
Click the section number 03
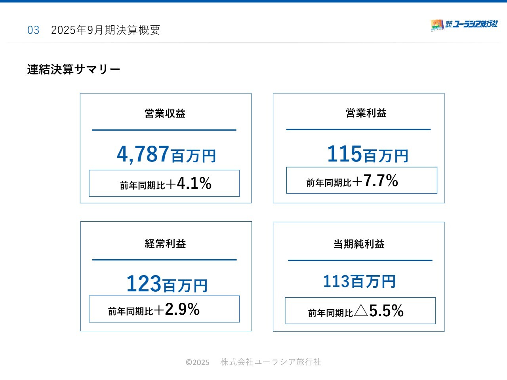click(33, 30)
